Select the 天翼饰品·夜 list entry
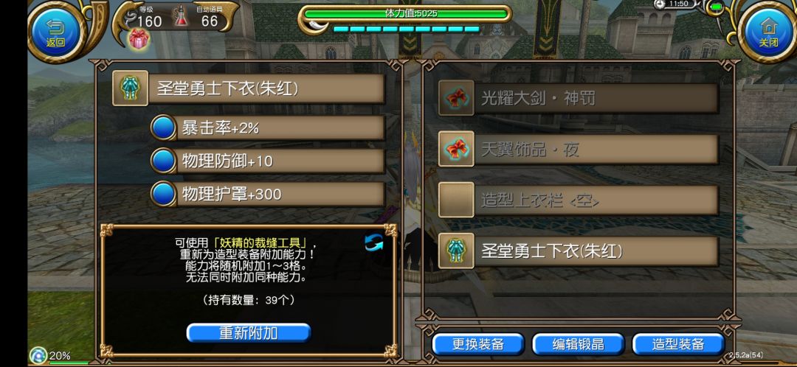The image size is (797, 367). pyautogui.click(x=579, y=150)
